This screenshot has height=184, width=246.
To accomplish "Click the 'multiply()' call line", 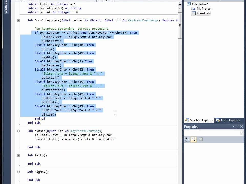I will [x=51, y=102].
